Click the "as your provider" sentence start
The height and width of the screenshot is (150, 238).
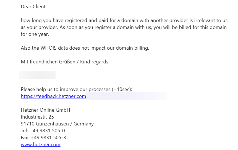pos(40,27)
